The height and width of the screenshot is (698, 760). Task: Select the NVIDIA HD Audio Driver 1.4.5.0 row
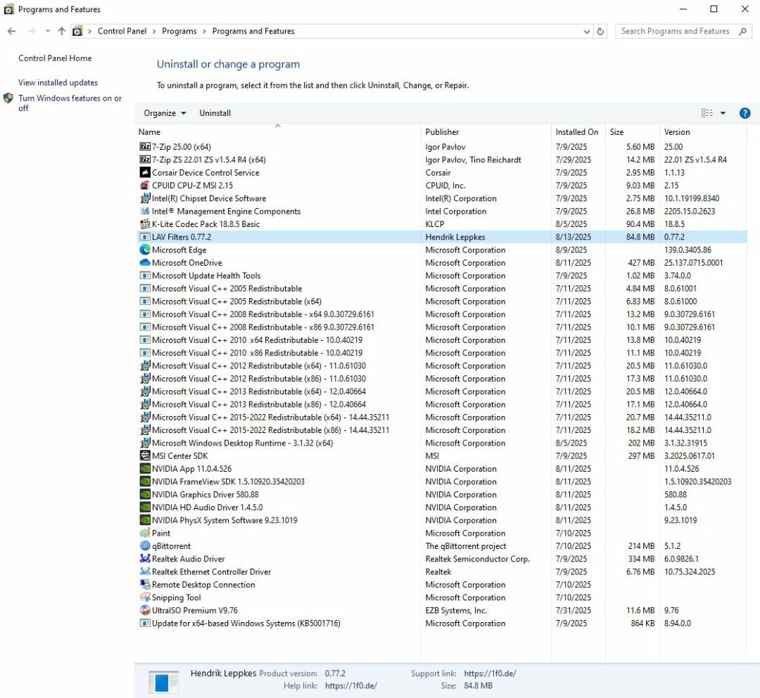(441, 508)
